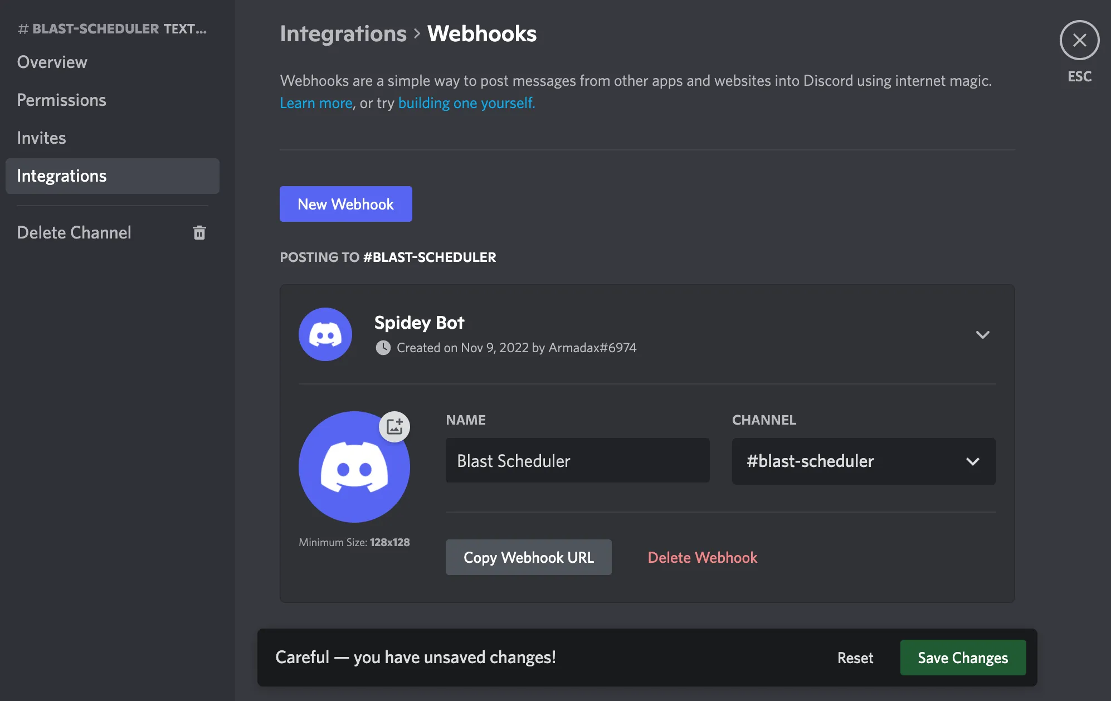The image size is (1111, 701).
Task: Click the clock icon next to Created on Nov 9
Action: coord(383,348)
